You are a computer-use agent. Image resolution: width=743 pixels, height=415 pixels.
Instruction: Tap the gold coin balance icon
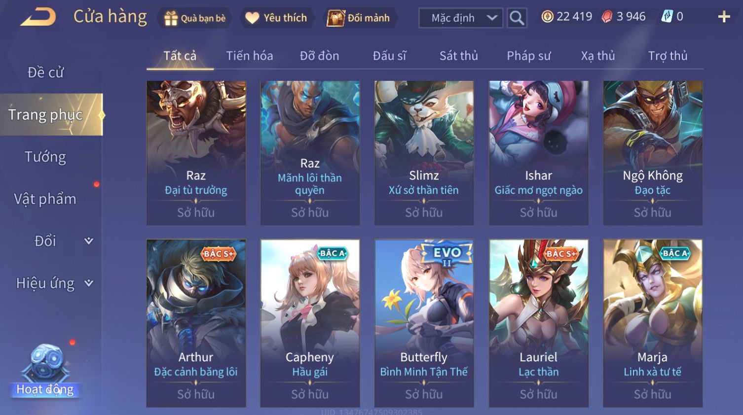[547, 17]
